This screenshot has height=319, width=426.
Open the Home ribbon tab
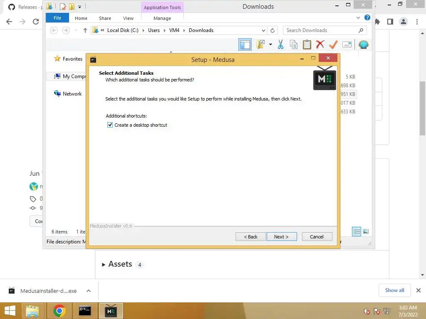pyautogui.click(x=81, y=18)
